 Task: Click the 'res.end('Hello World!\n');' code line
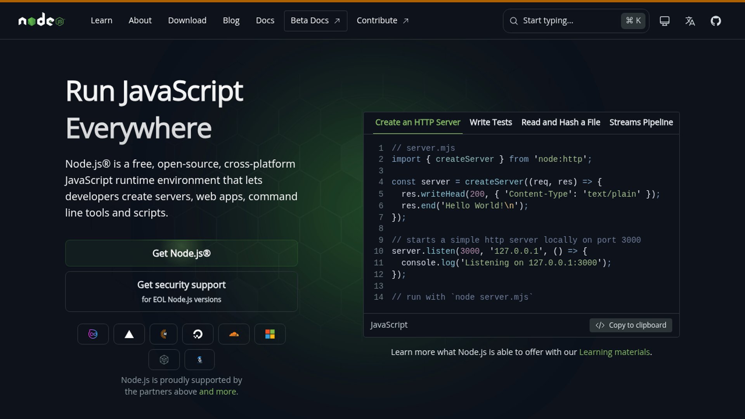pos(465,206)
